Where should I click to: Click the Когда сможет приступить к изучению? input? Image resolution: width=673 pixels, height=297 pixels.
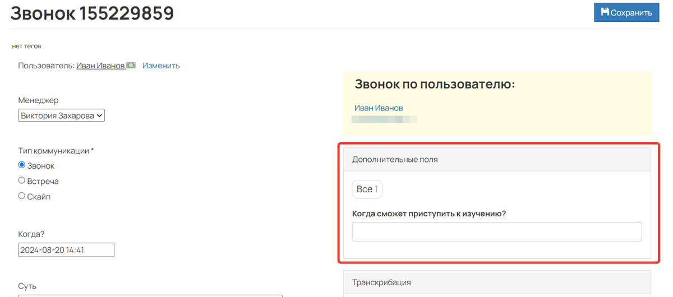tap(497, 231)
